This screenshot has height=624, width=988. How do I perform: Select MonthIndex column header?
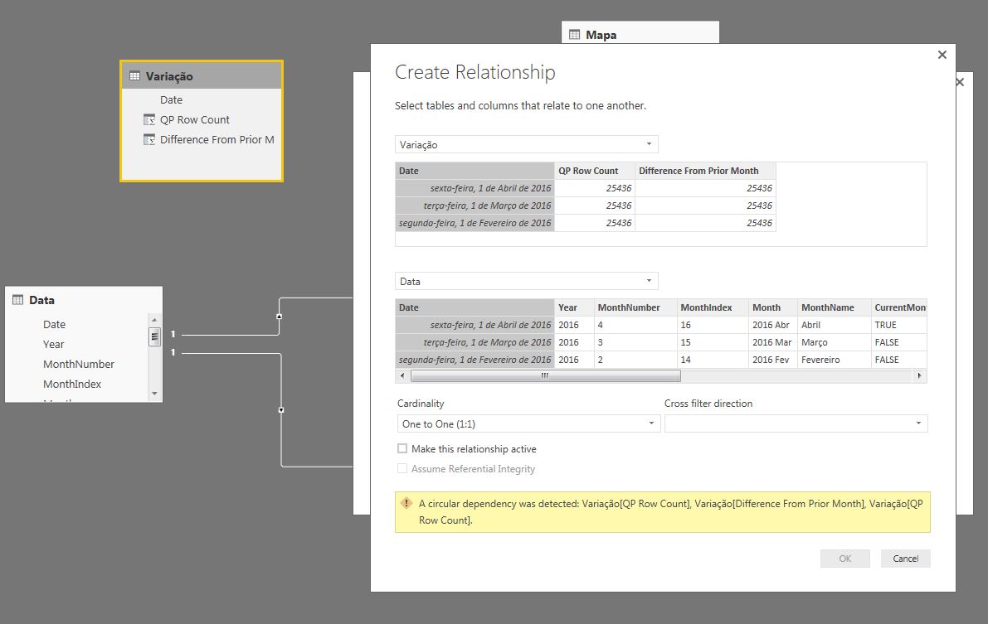coord(713,307)
